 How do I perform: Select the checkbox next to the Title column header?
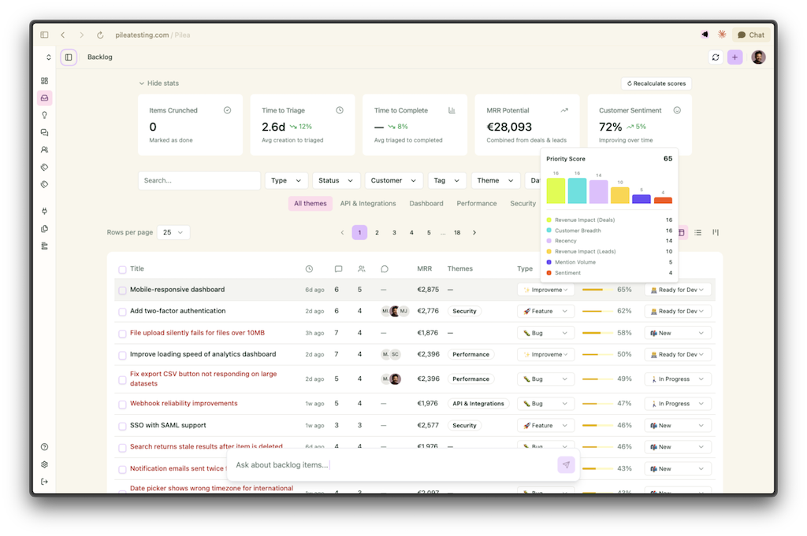click(x=121, y=268)
